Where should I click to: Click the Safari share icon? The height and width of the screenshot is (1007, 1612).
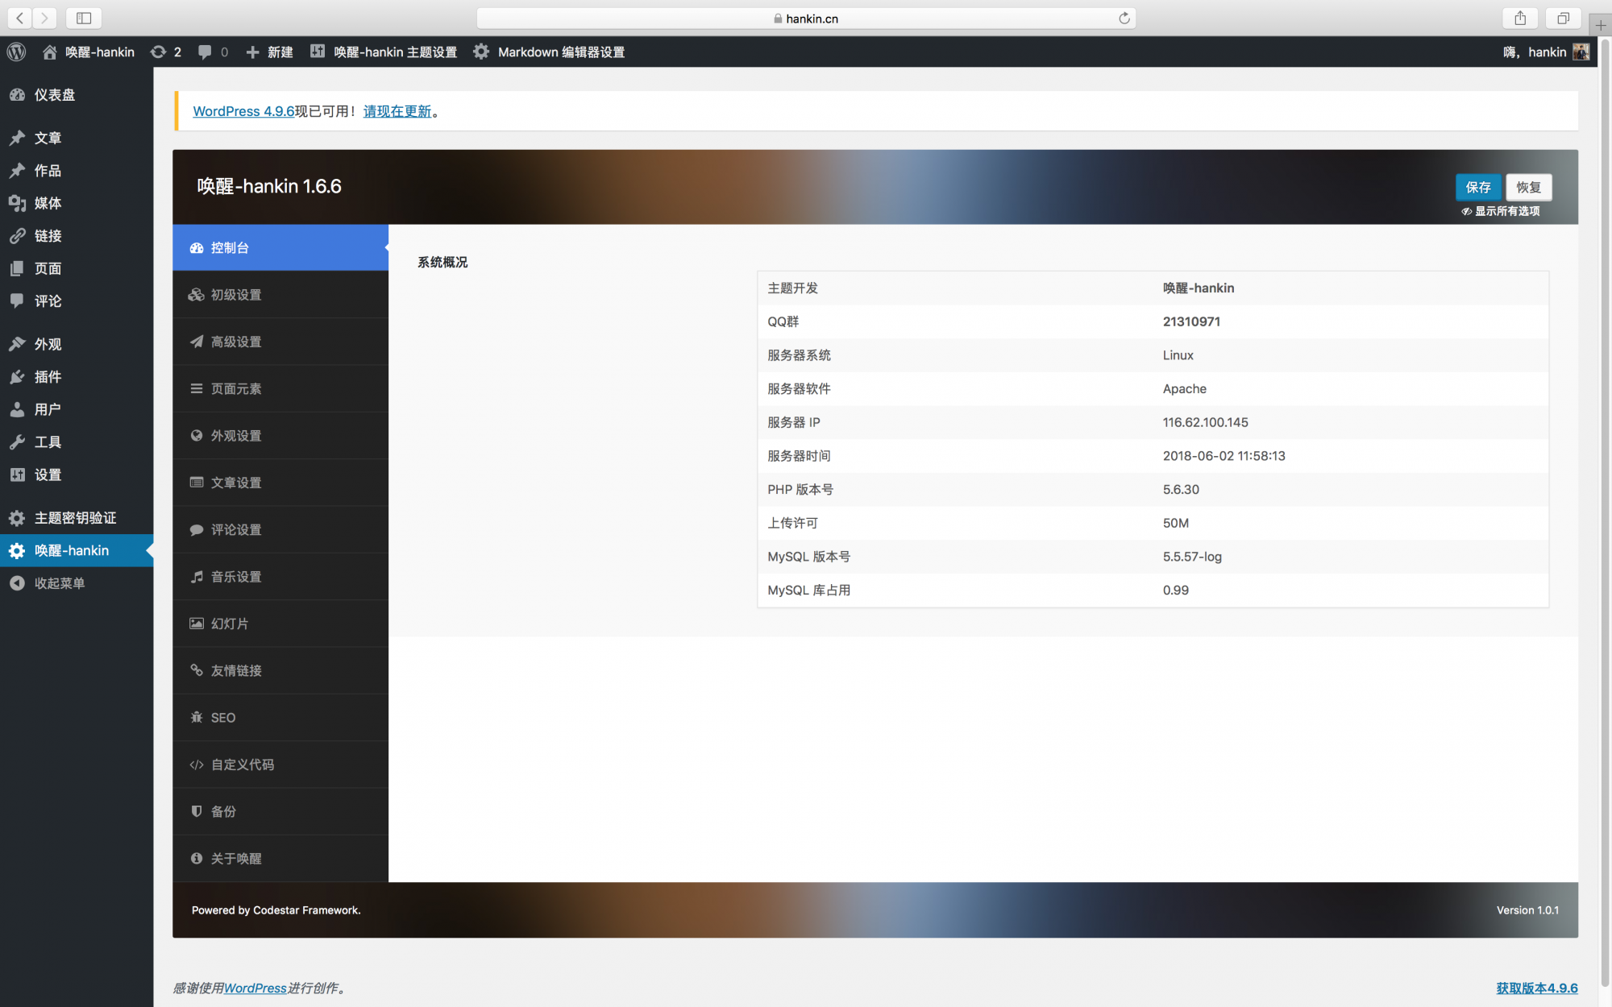click(x=1520, y=18)
